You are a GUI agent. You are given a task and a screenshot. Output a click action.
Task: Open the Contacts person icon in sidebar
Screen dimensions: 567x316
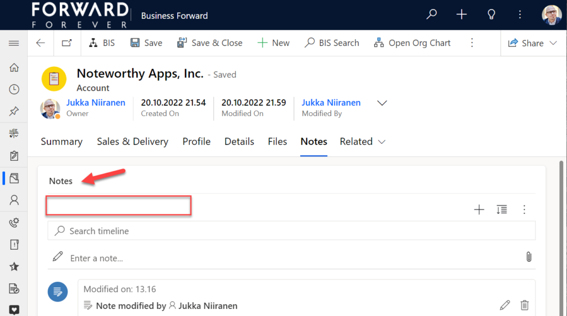[x=14, y=200]
